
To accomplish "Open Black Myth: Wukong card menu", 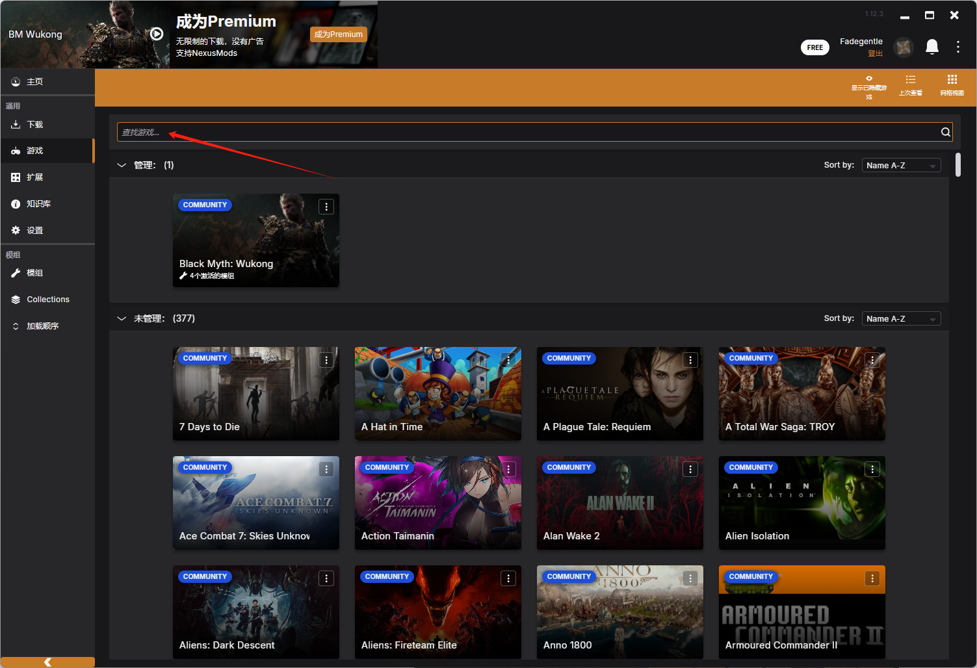I will coord(326,207).
